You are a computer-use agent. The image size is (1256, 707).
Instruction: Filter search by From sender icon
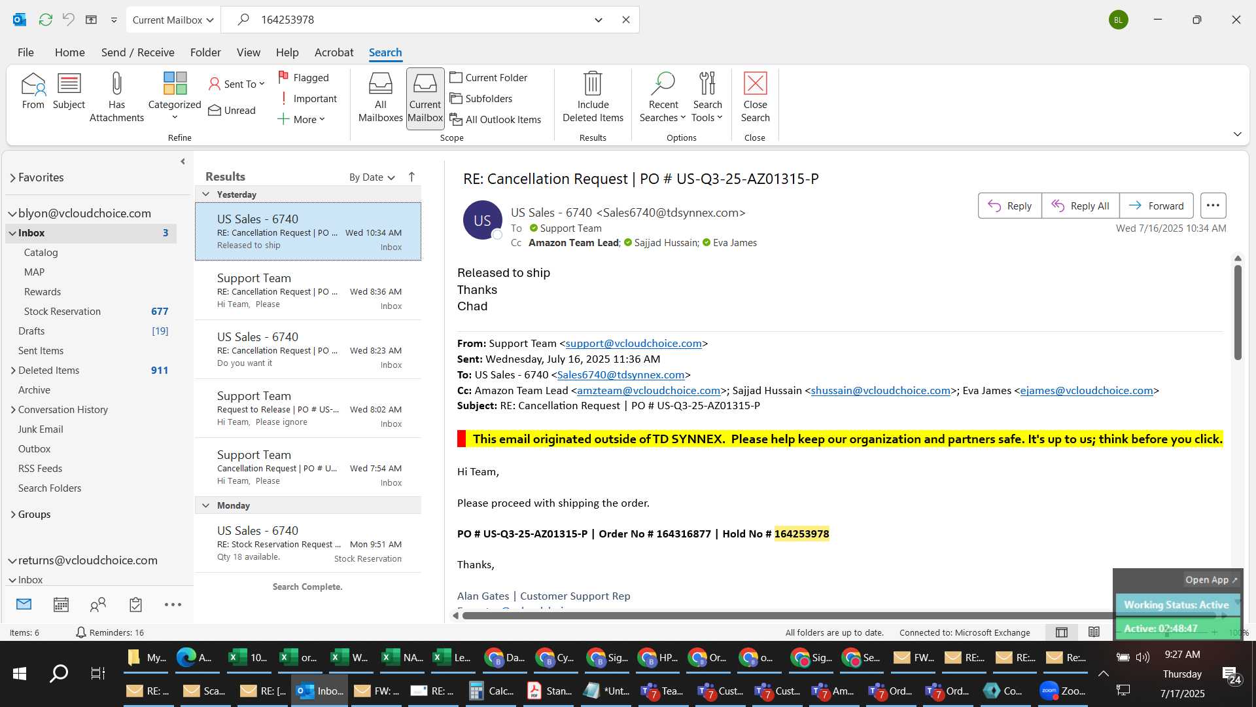tap(33, 92)
